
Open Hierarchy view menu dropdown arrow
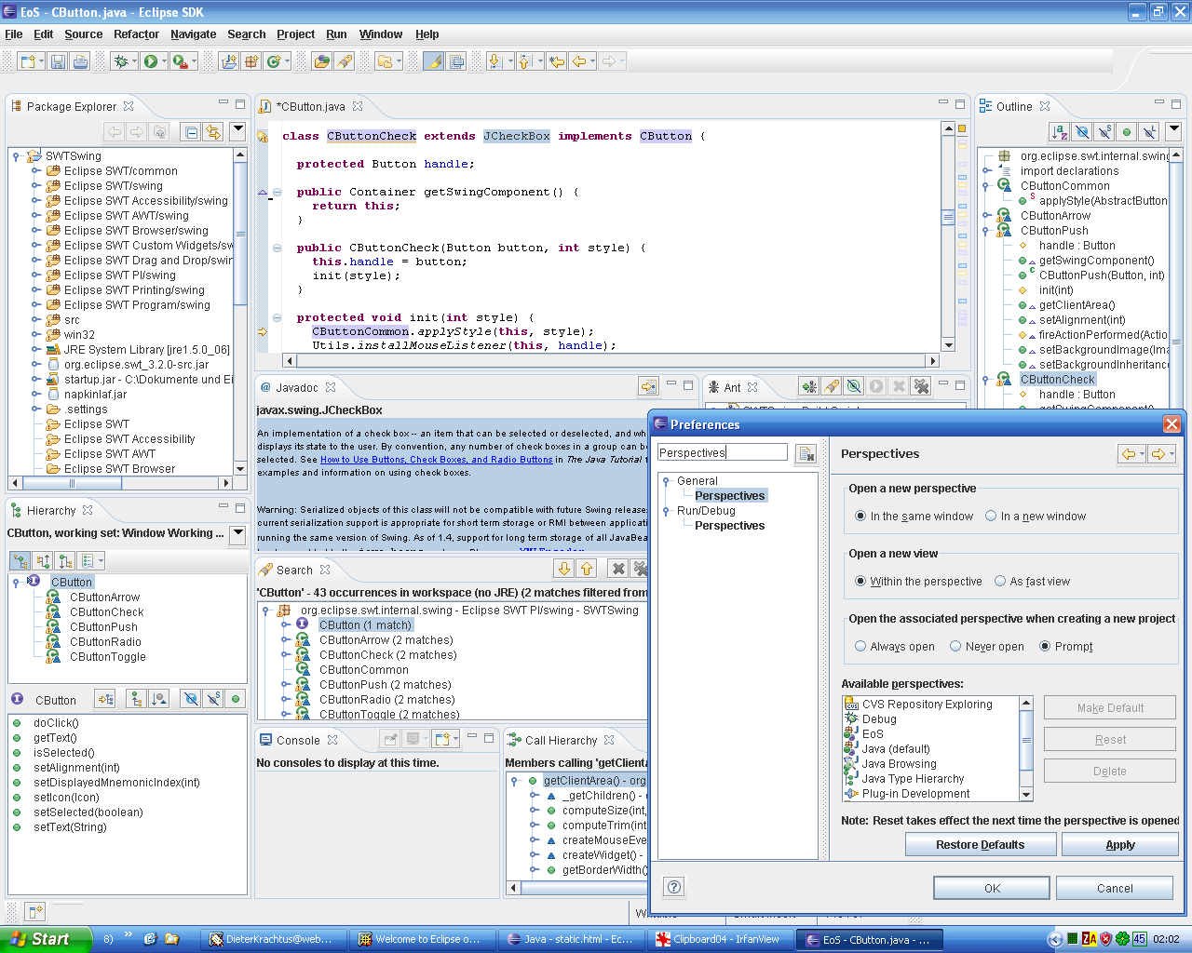pyautogui.click(x=238, y=533)
